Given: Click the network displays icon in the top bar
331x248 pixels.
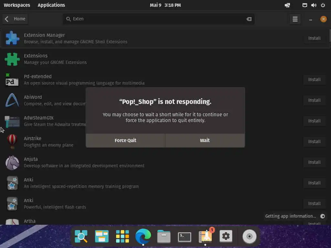Looking at the screenshot, I should [287, 5].
